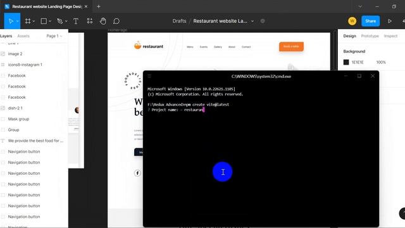Screen dimensions: 405x228
Task: Click the Gallery nav link in design
Action: pyautogui.click(x=218, y=47)
